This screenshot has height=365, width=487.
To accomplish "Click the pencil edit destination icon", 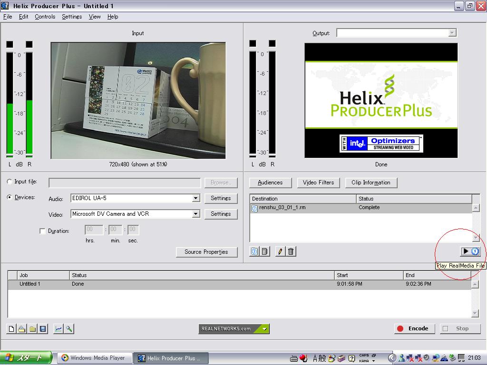I will [280, 251].
